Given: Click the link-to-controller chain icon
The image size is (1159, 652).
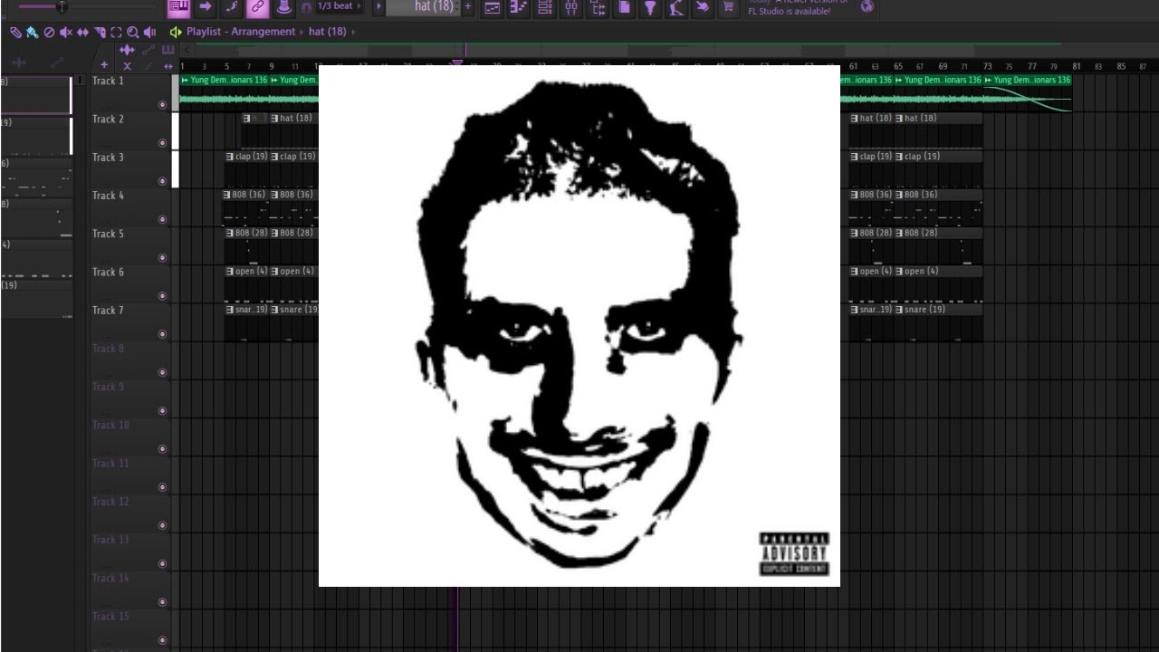Looking at the screenshot, I should pyautogui.click(x=258, y=7).
